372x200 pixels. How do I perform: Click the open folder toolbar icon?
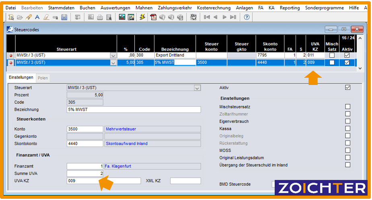[x=20, y=17]
